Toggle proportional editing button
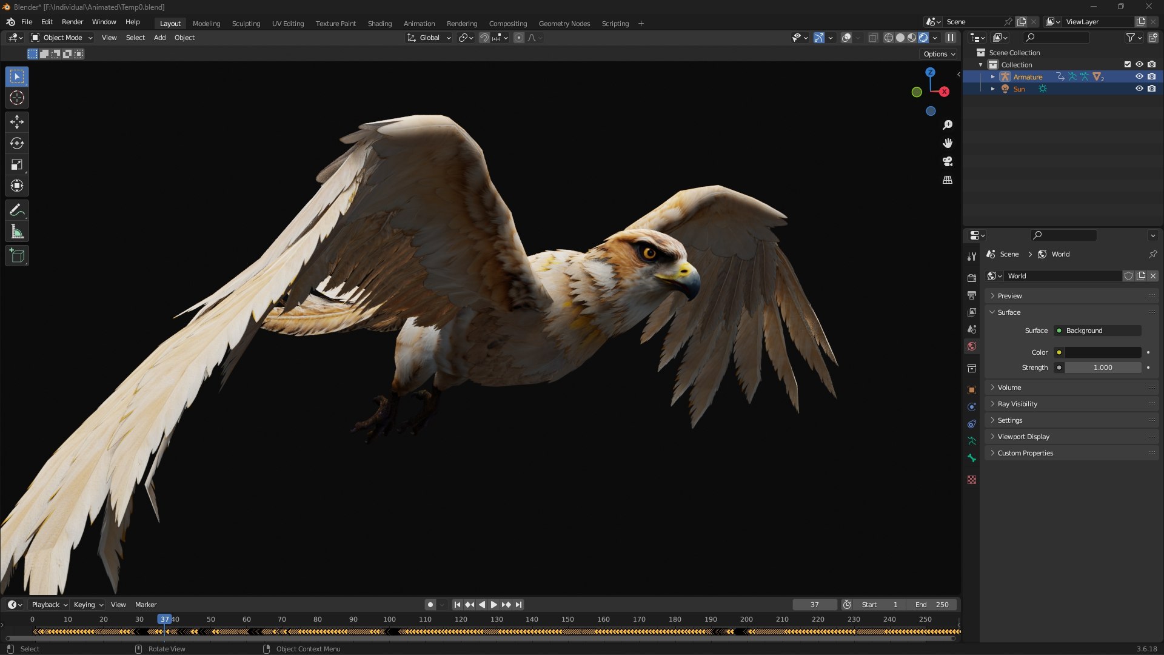The image size is (1164, 655). click(518, 38)
